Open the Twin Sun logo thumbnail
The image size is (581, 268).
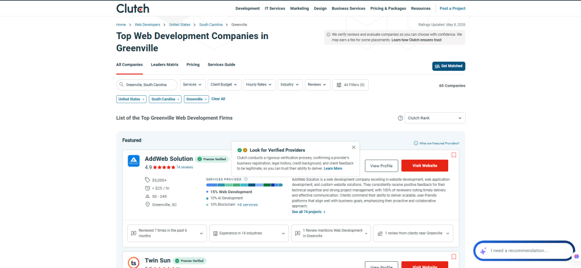click(133, 262)
